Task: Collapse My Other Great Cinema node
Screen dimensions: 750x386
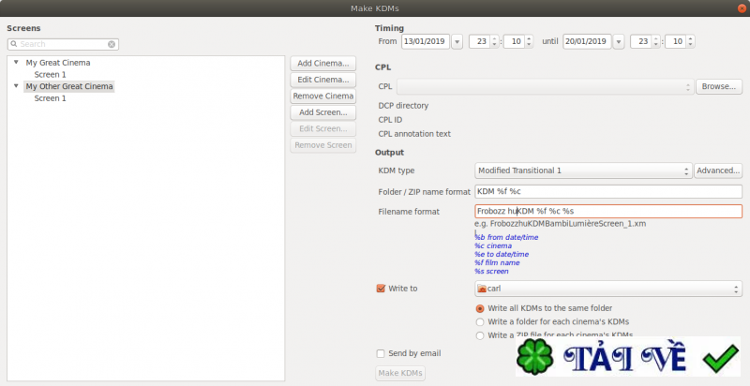Action: coord(16,86)
